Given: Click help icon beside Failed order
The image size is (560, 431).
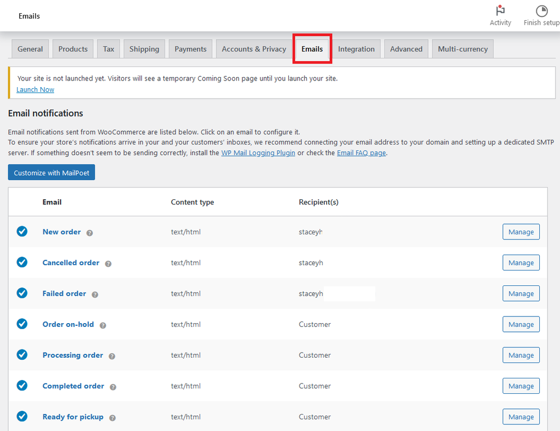Looking at the screenshot, I should (x=95, y=294).
